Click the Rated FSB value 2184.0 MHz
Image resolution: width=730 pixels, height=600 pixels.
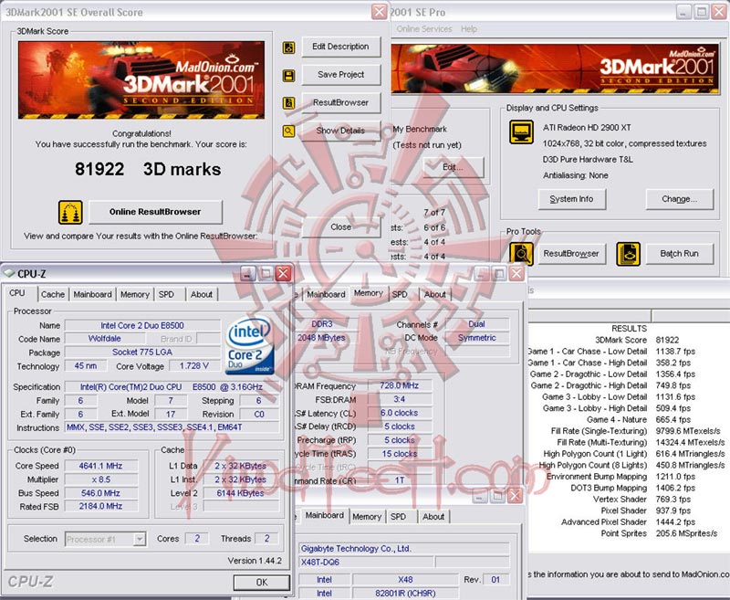[x=101, y=506]
